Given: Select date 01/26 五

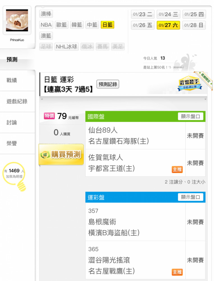Looking at the screenshot, I should (142, 25).
